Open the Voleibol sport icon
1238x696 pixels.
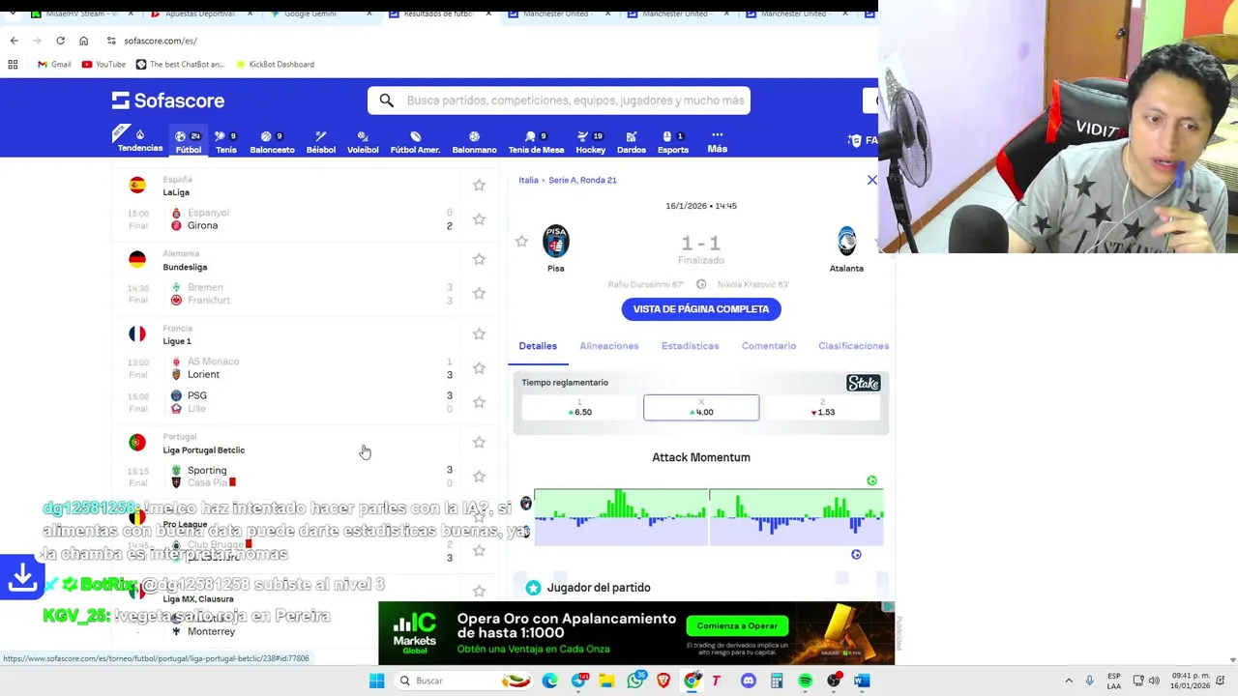pyautogui.click(x=363, y=142)
